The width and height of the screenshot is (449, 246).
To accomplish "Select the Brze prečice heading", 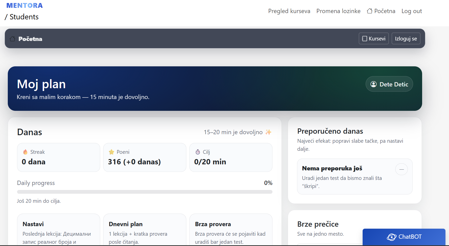I will (x=318, y=224).
